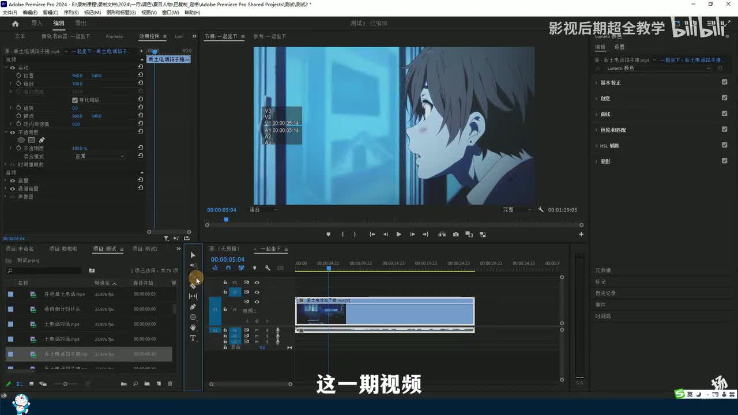Open the 项目: 未命名 tab
The image size is (738, 415).
click(20, 249)
